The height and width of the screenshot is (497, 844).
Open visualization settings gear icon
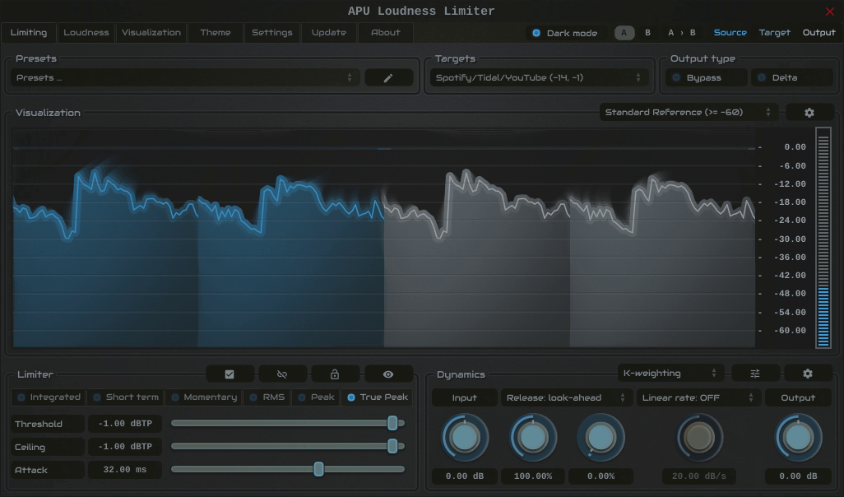point(809,113)
